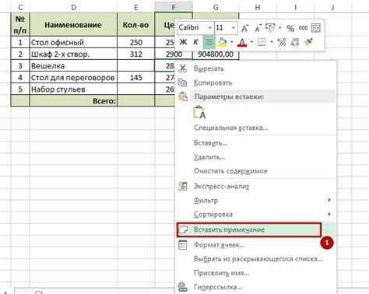Apply thousands separator (000) format

coord(303,28)
